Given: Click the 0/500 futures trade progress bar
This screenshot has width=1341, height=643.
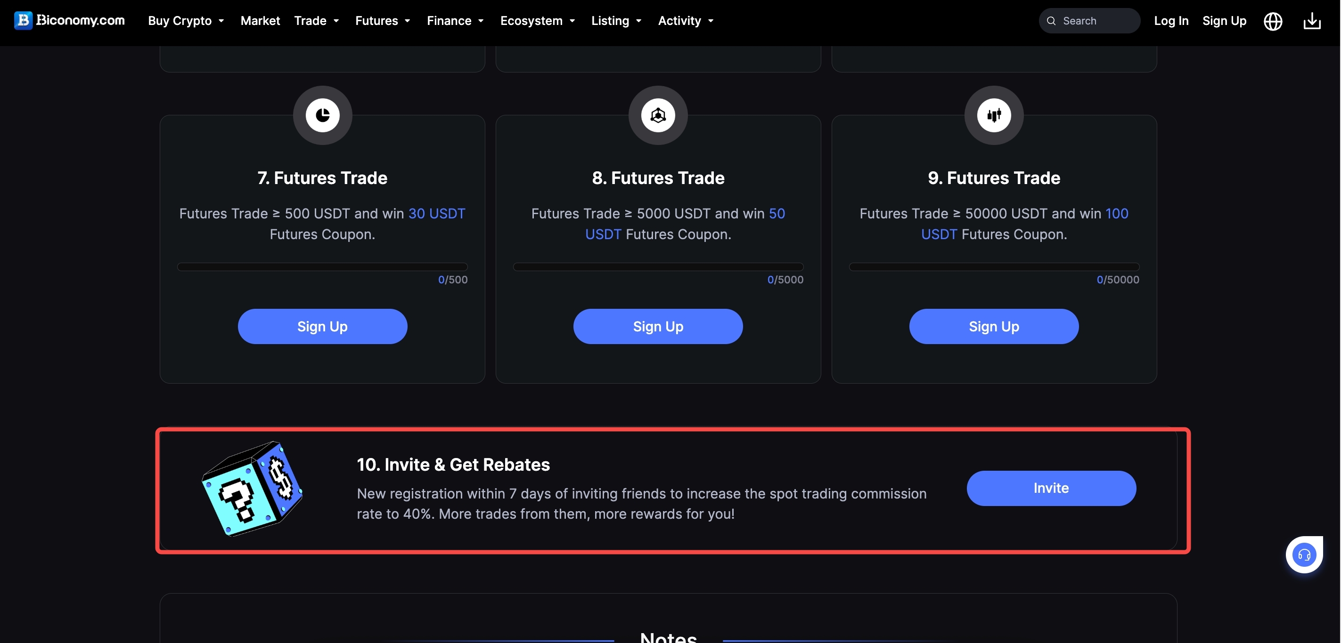Looking at the screenshot, I should pos(322,267).
